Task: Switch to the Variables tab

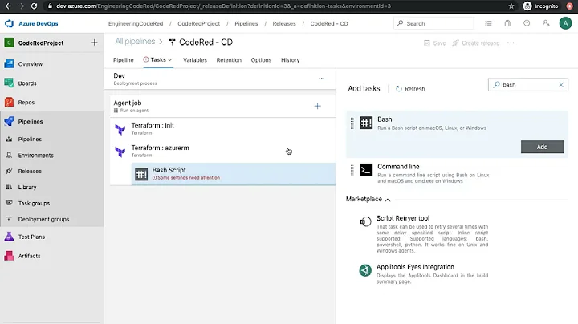Action: click(195, 60)
